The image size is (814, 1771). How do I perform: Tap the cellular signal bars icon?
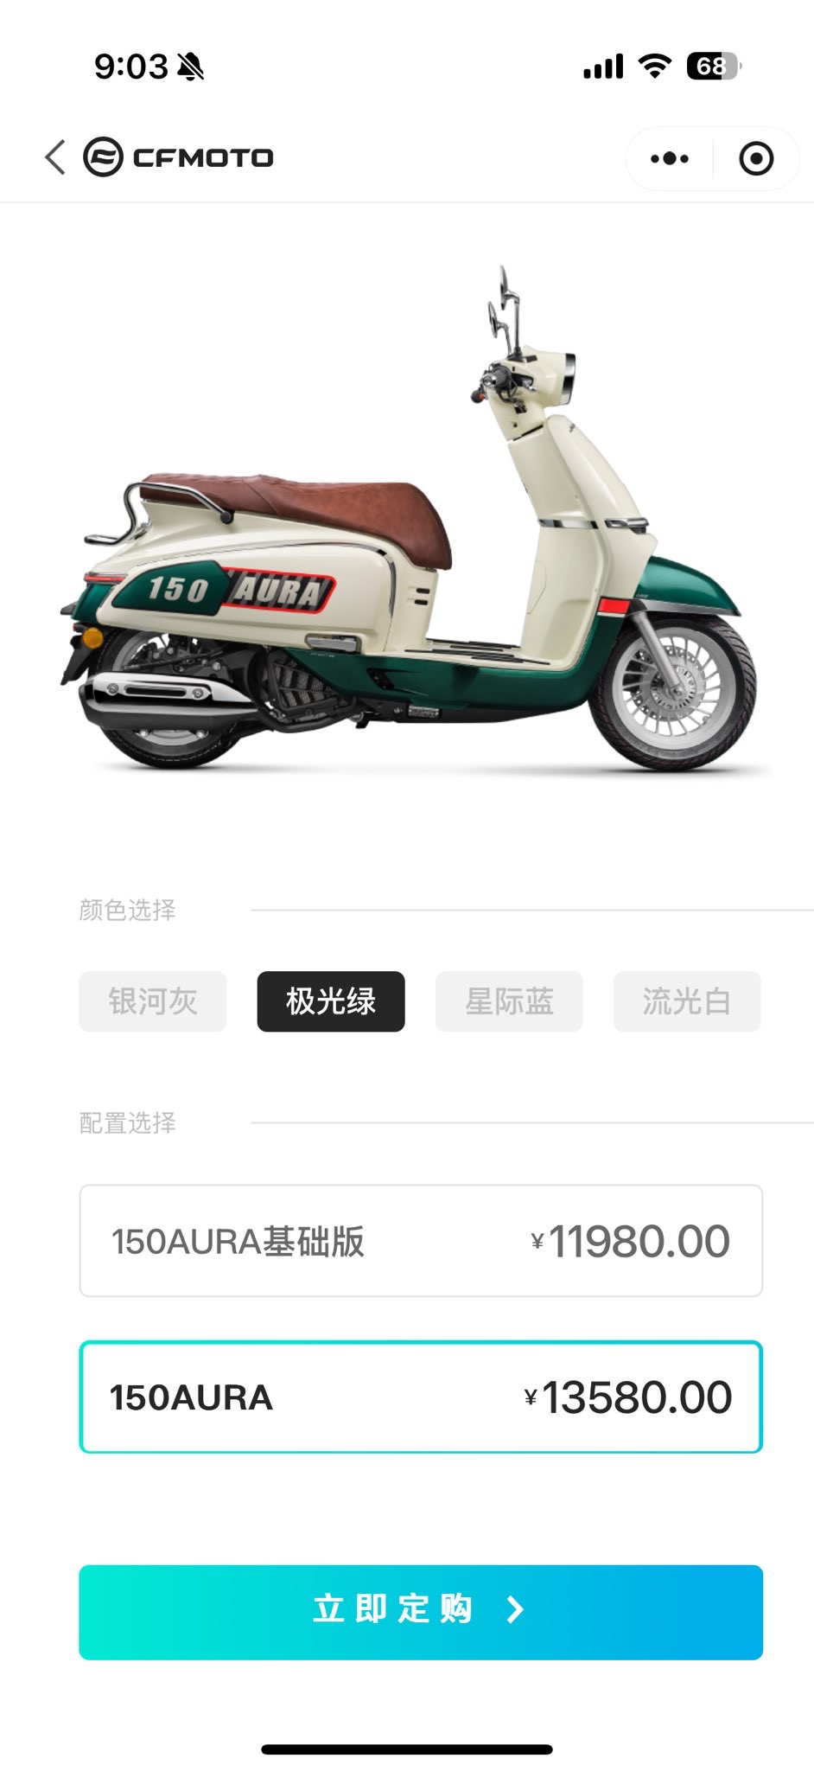click(603, 67)
